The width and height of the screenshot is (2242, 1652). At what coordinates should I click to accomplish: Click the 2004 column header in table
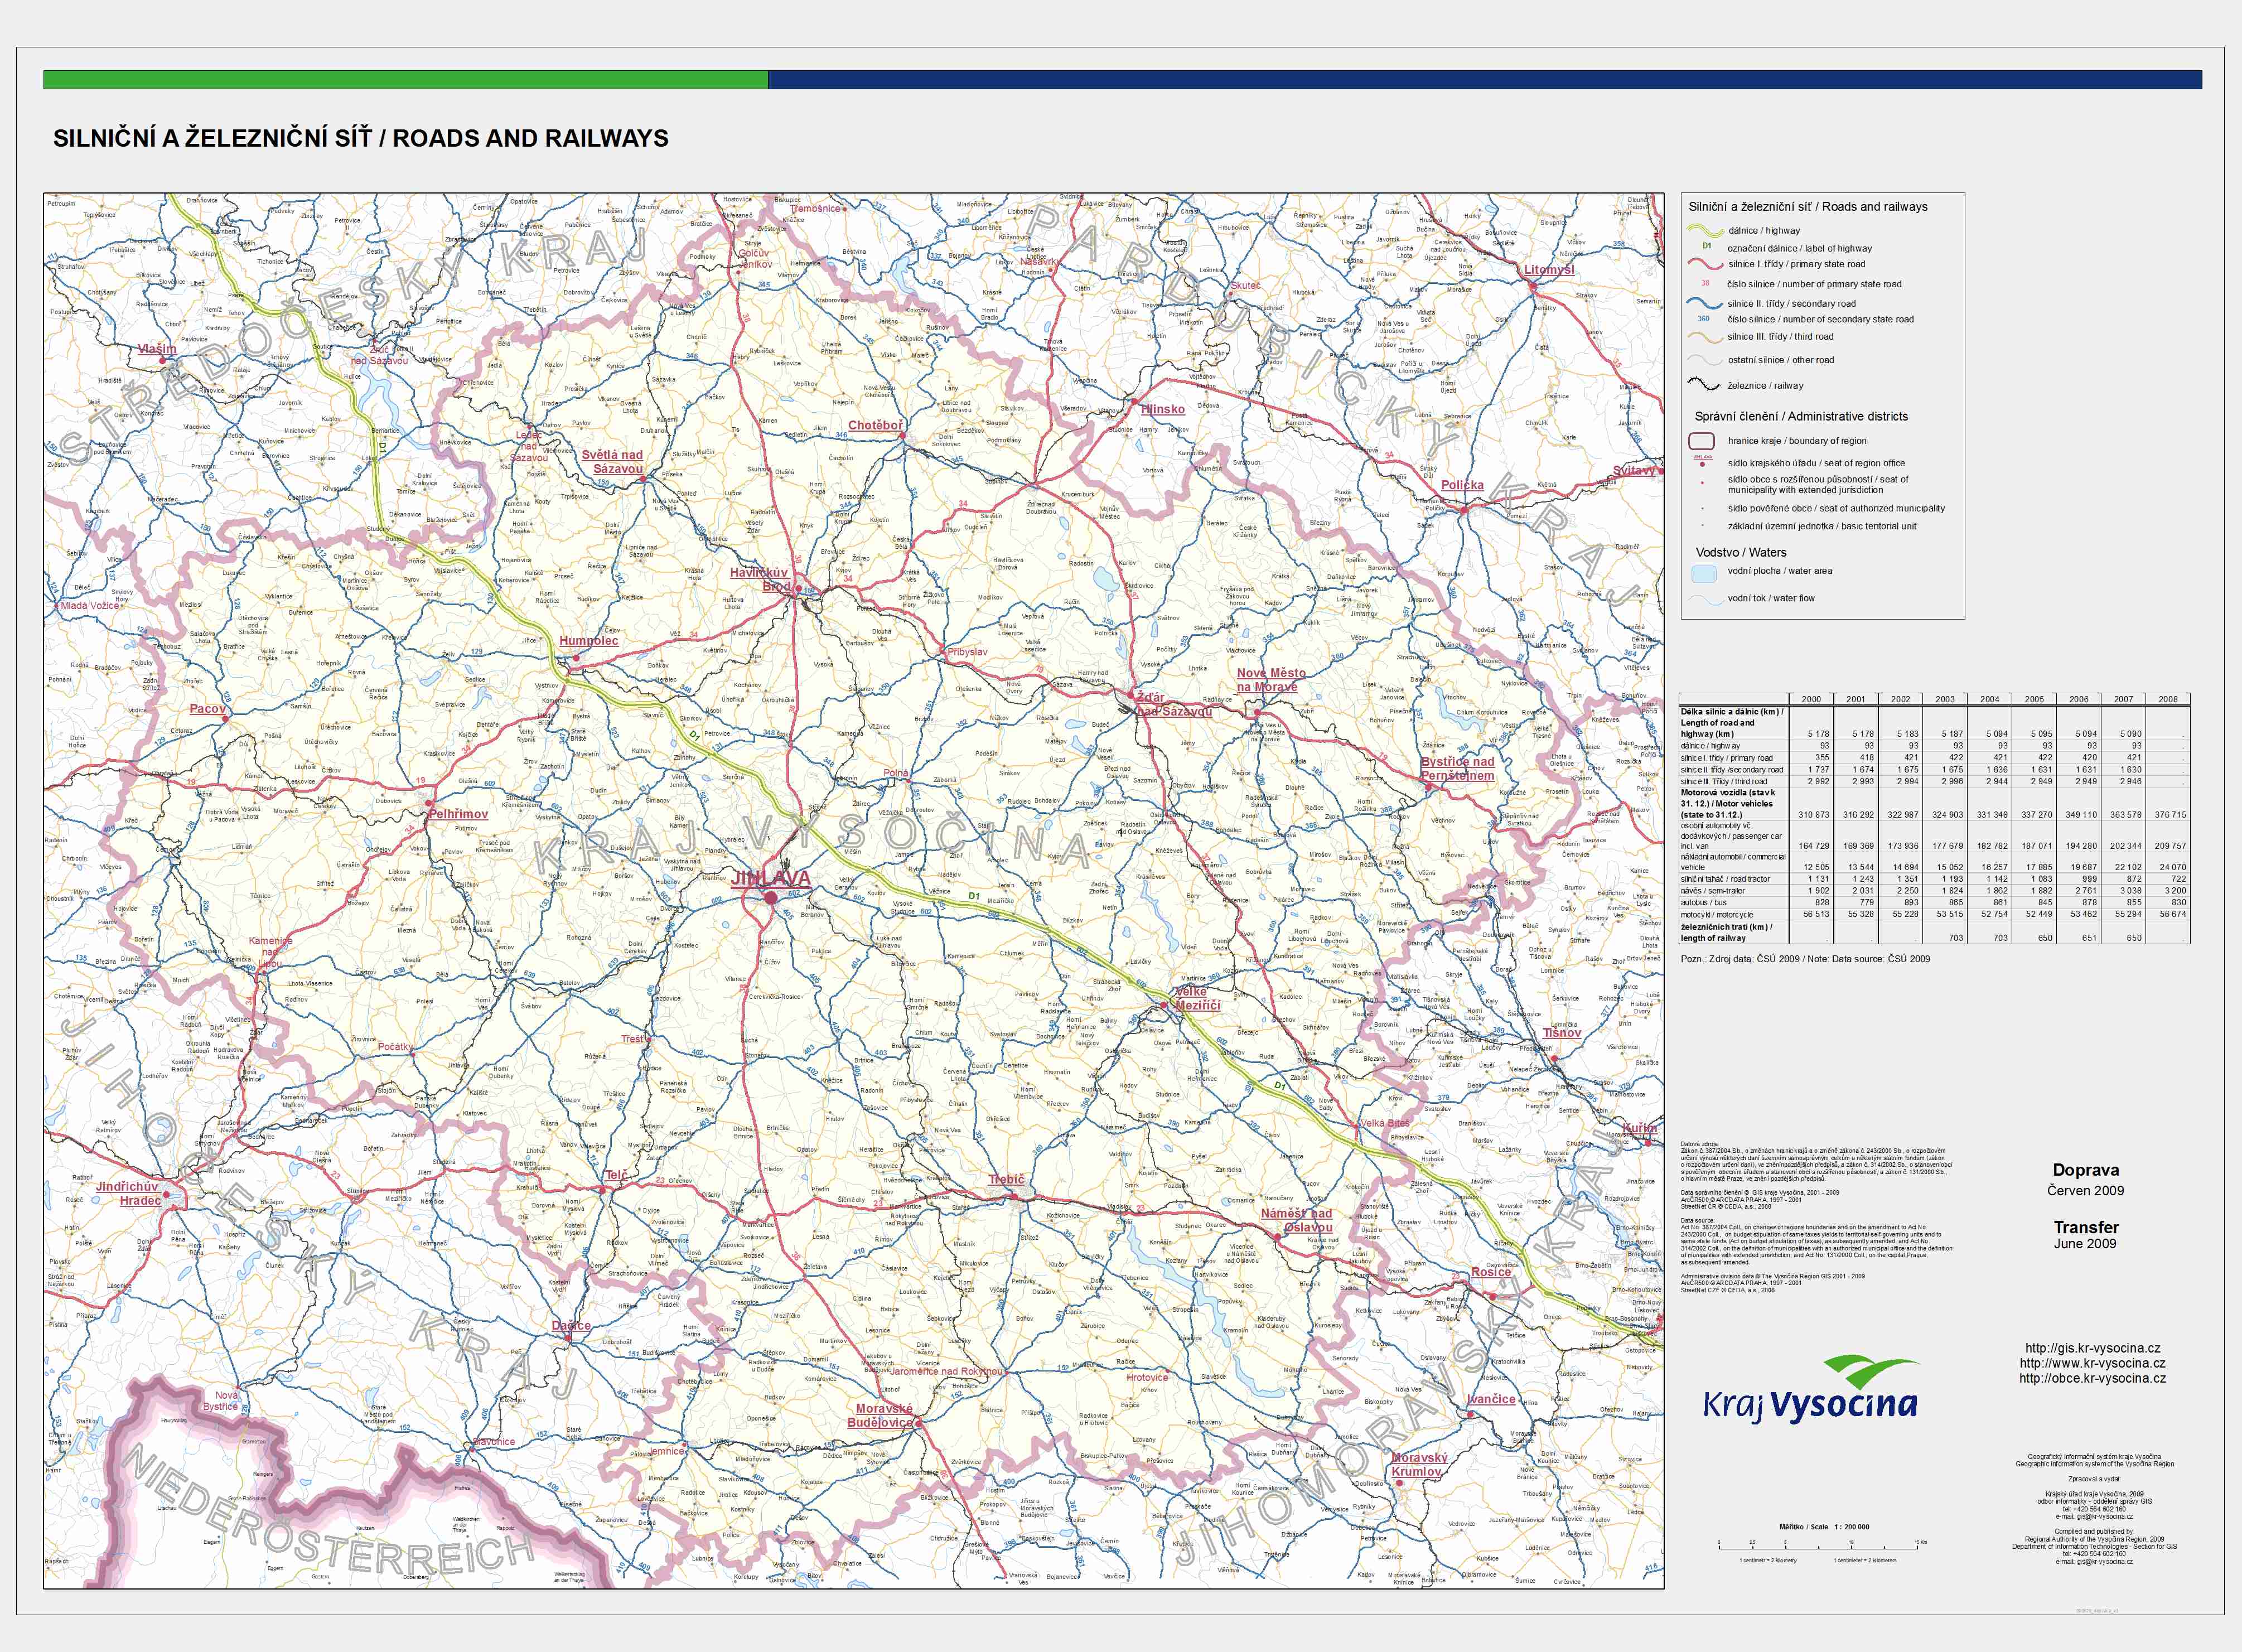[1989, 699]
